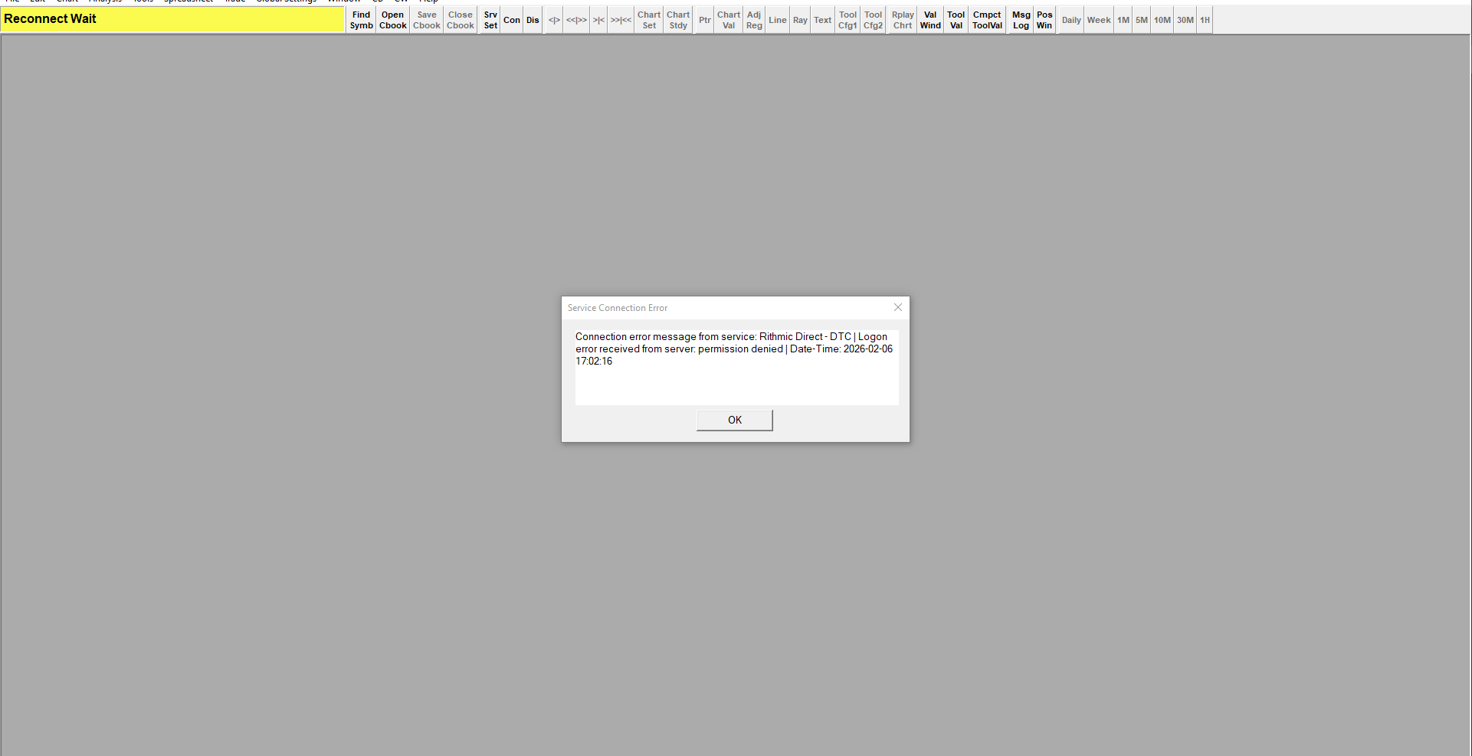
Task: Choose Tool Cfg2 configuration
Action: coord(873,20)
